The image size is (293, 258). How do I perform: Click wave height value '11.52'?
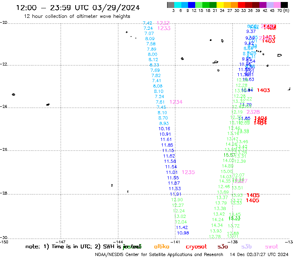tap(169, 156)
